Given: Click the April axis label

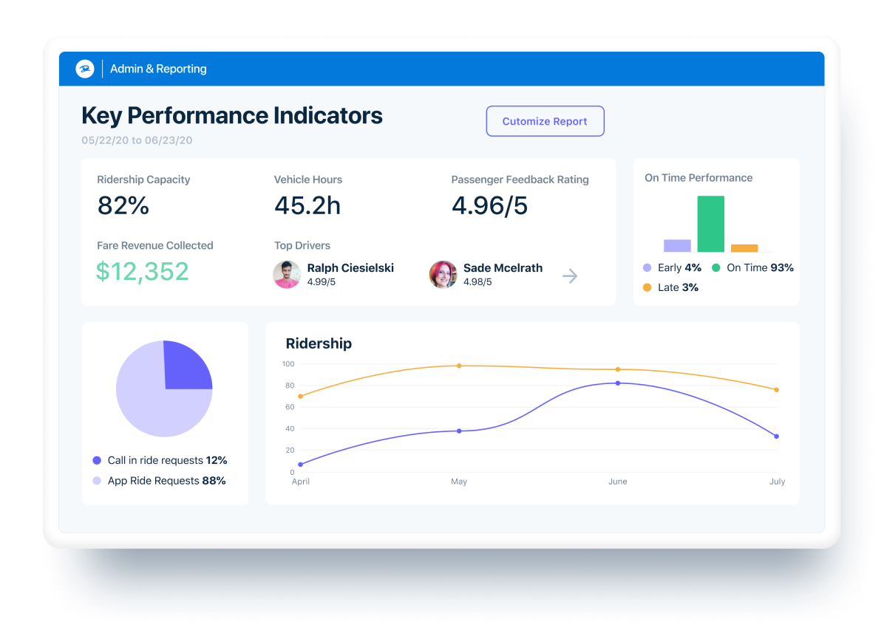Looking at the screenshot, I should click(301, 482).
